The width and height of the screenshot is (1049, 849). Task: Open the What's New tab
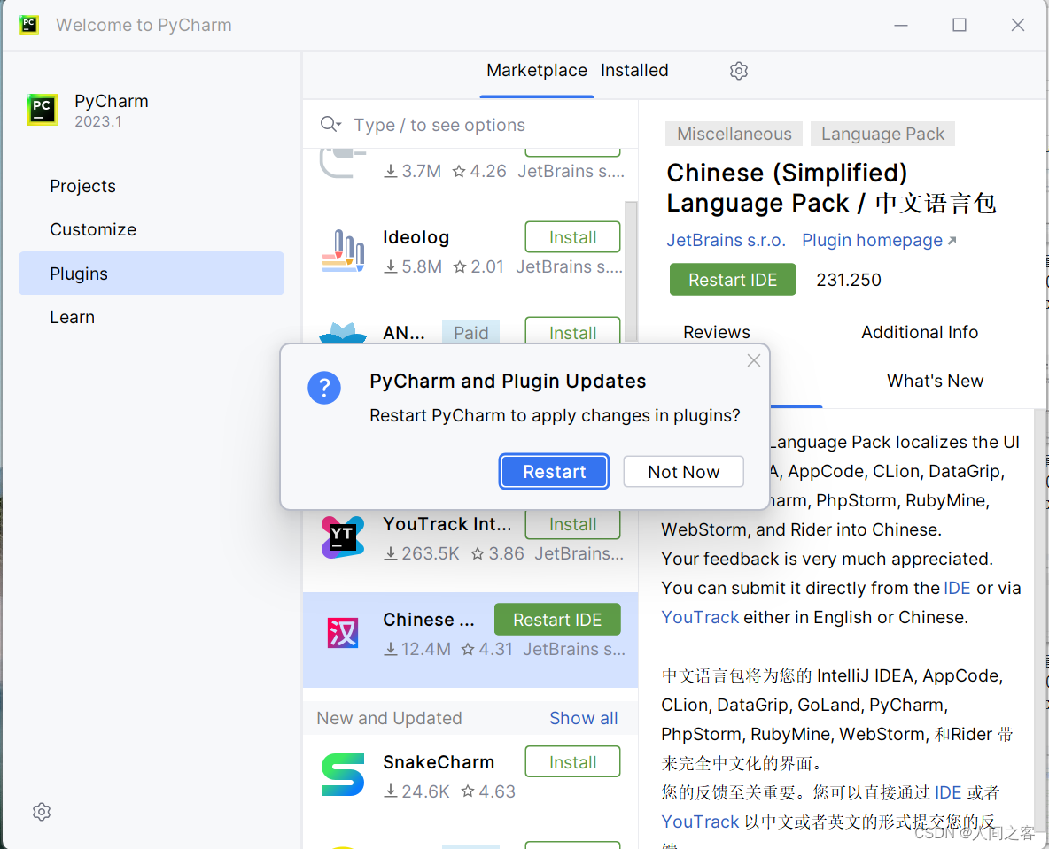[x=935, y=381]
